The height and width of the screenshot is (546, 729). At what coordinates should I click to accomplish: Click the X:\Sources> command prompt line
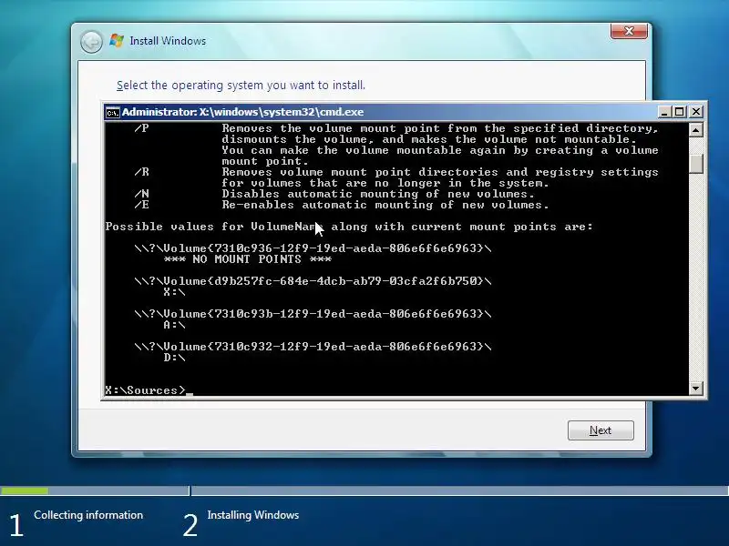tap(149, 390)
